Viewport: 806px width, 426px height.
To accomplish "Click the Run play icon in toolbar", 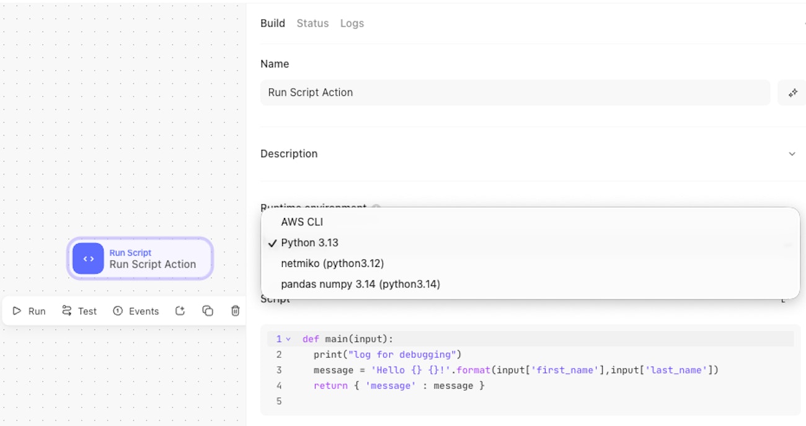I will point(17,311).
